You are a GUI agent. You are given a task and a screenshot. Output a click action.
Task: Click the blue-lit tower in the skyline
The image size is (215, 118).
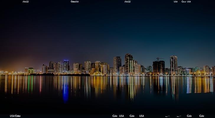click(66, 65)
